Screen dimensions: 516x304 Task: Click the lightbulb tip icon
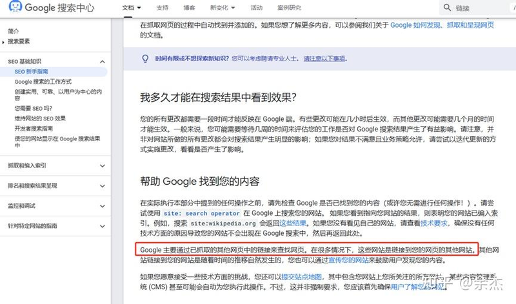tap(145, 59)
